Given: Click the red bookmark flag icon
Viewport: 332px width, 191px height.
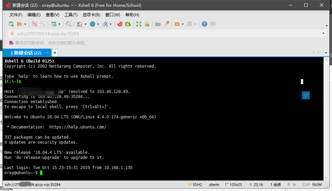Looking at the screenshot, I should coord(12,43).
